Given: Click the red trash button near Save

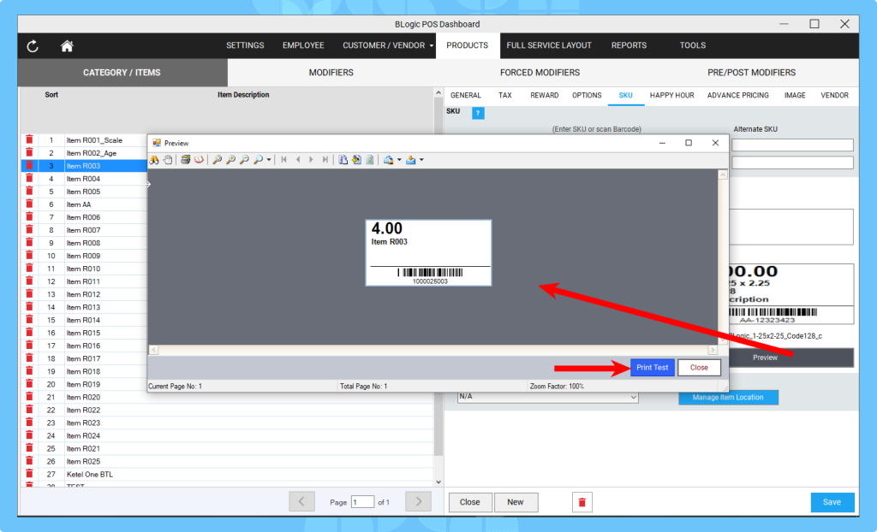Looking at the screenshot, I should coord(582,502).
